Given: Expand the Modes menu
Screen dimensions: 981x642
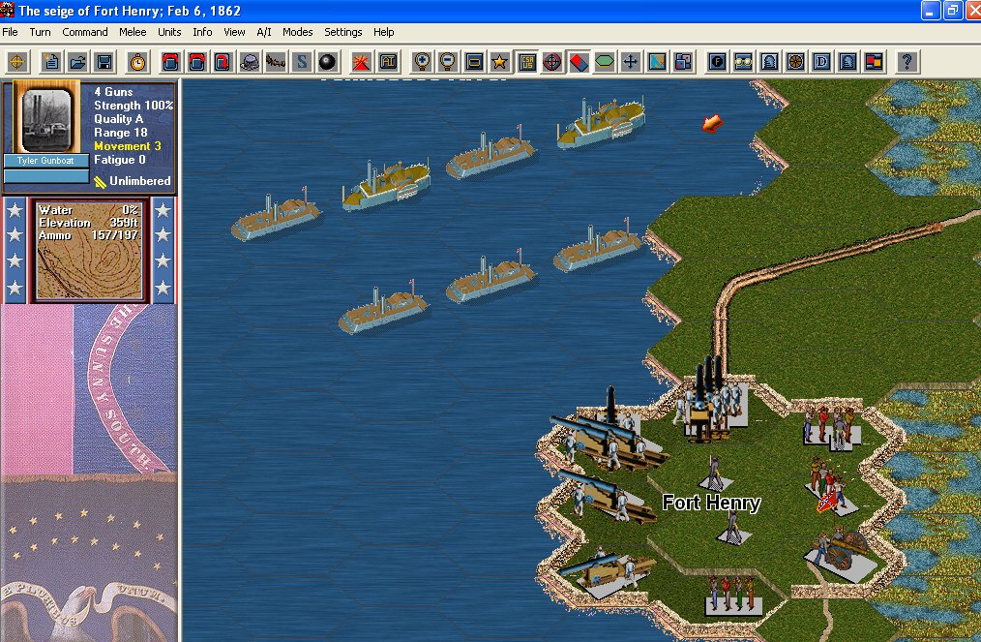Looking at the screenshot, I should coord(297,32).
